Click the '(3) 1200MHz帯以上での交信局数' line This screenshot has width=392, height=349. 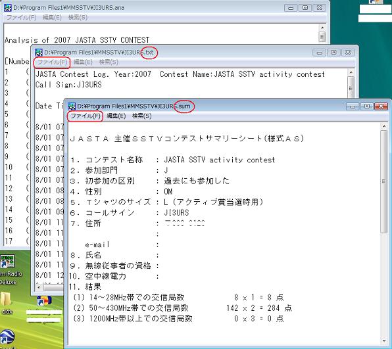[178, 319]
